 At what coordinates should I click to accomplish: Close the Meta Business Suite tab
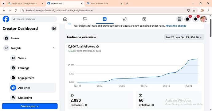point(121,3)
